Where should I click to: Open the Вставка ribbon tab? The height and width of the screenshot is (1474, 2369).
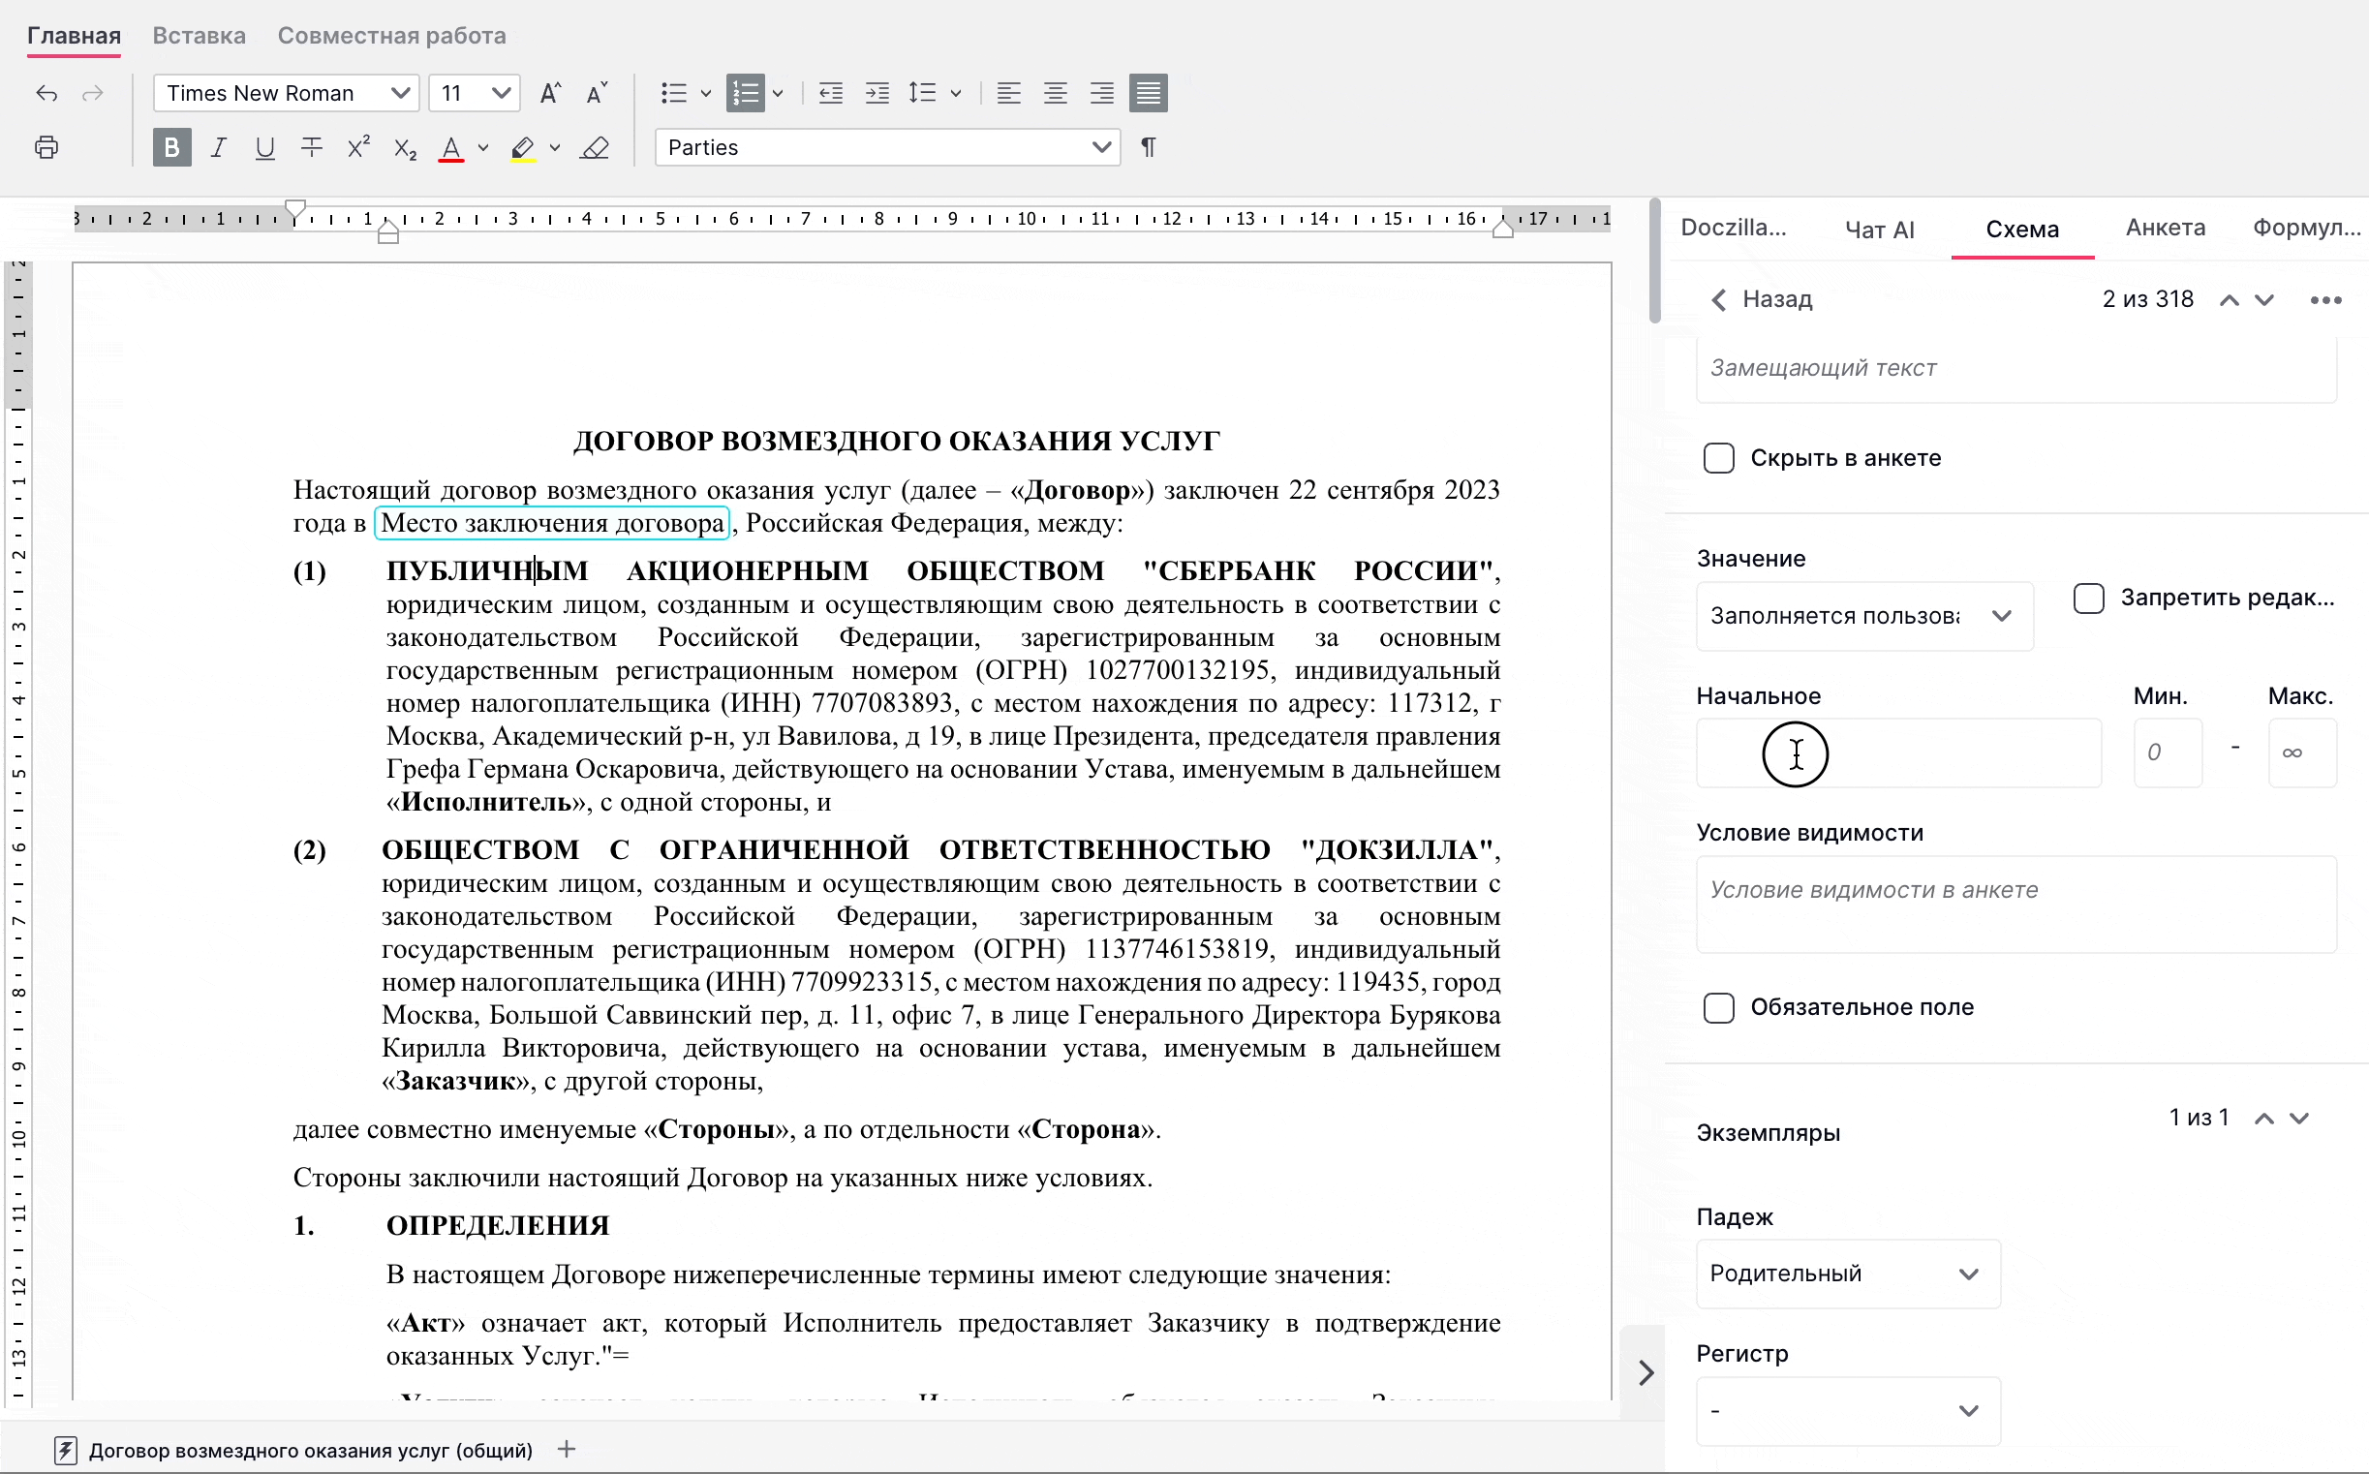(199, 36)
